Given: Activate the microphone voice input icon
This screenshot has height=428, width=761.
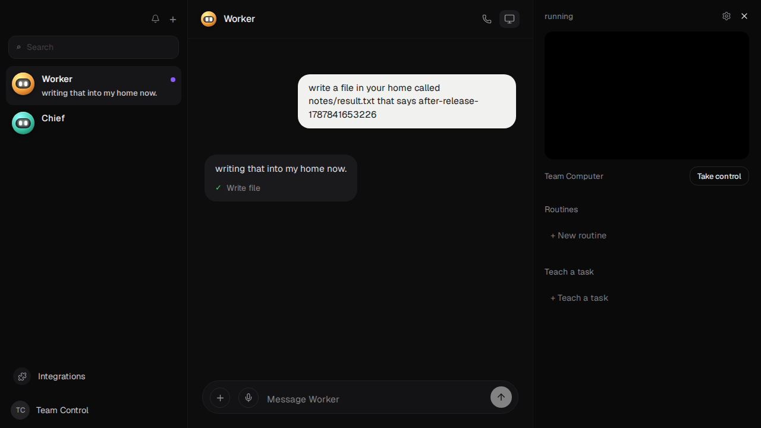Looking at the screenshot, I should (249, 398).
